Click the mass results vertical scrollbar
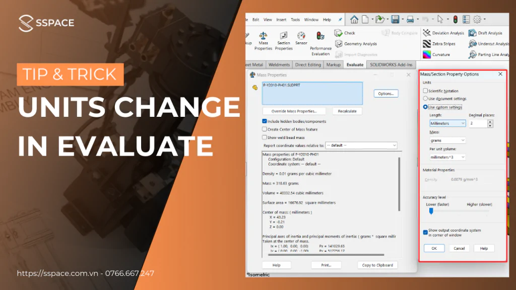This screenshot has height=290, width=516. click(399, 184)
